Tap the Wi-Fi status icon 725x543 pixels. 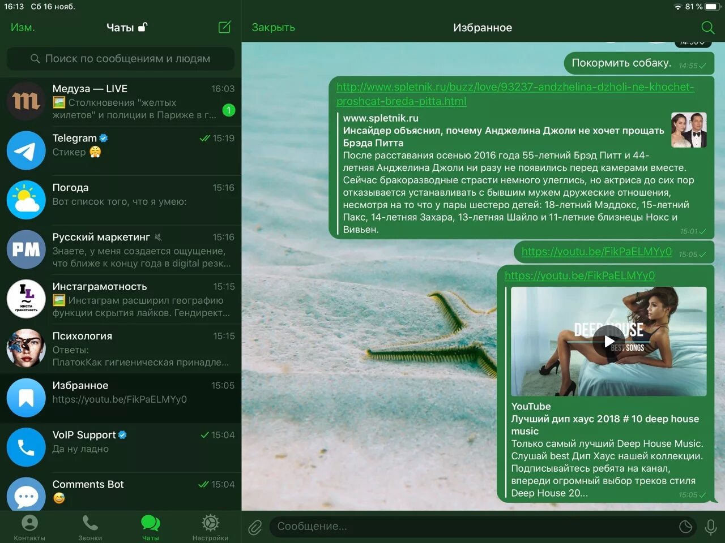(x=677, y=7)
